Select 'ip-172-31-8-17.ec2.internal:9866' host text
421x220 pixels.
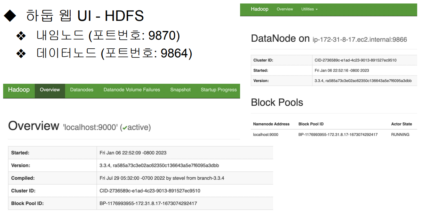click(360, 40)
